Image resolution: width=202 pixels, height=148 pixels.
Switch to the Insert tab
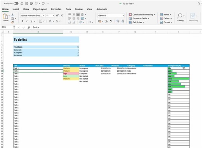16,9
